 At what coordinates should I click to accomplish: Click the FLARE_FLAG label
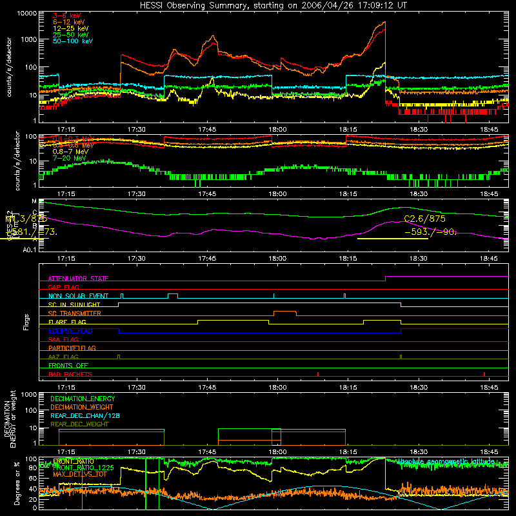click(x=67, y=322)
